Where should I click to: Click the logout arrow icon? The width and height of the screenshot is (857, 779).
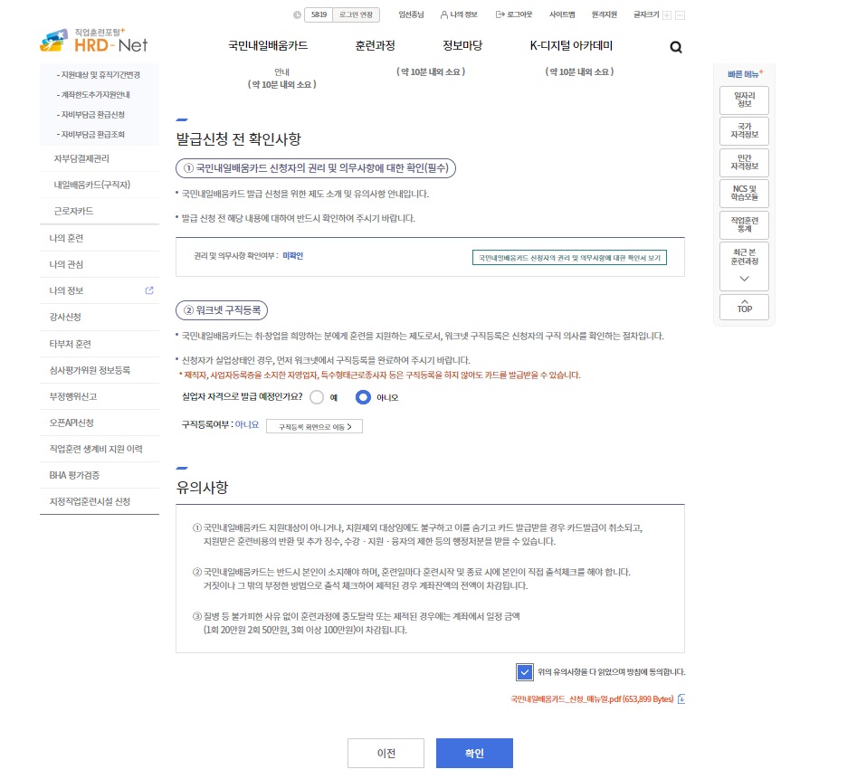(x=499, y=14)
